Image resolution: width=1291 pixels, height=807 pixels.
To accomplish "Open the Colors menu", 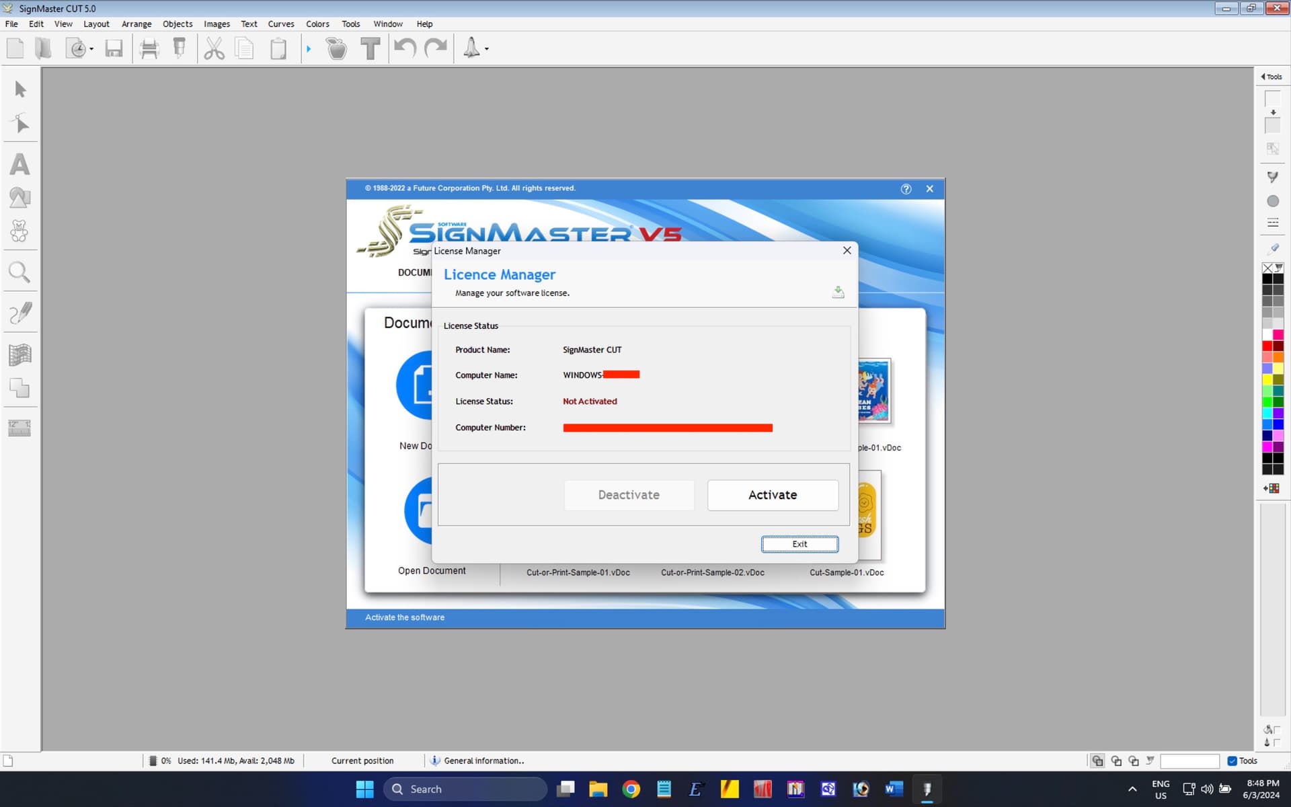I will (317, 24).
